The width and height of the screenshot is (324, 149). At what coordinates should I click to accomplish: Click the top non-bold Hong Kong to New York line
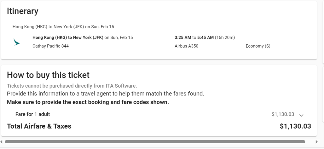pyautogui.click(x=63, y=27)
